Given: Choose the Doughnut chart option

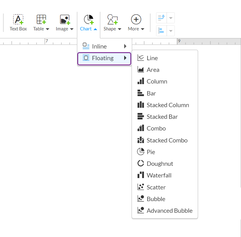Looking at the screenshot, I should (x=159, y=164).
